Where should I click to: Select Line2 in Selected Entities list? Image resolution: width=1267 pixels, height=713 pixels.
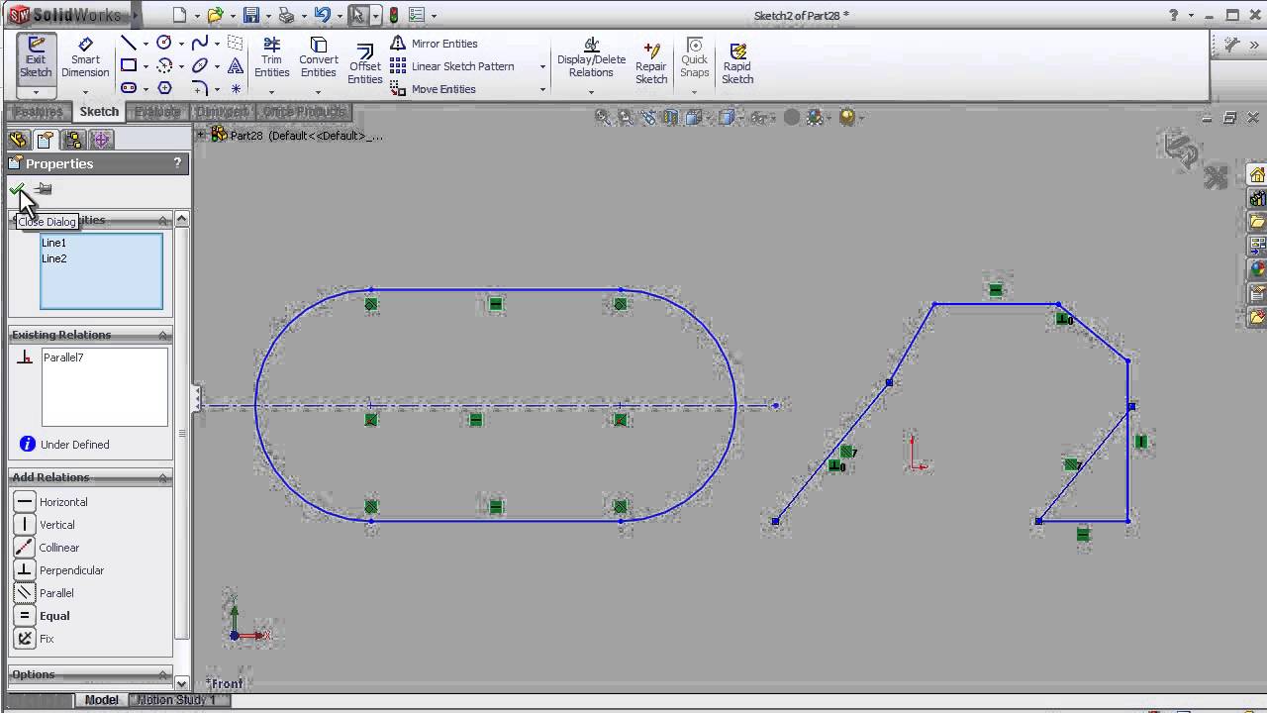(x=54, y=258)
